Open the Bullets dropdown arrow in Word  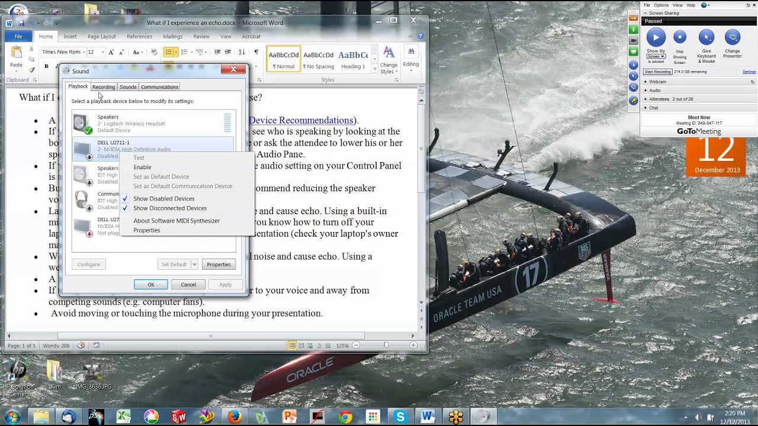click(x=175, y=52)
